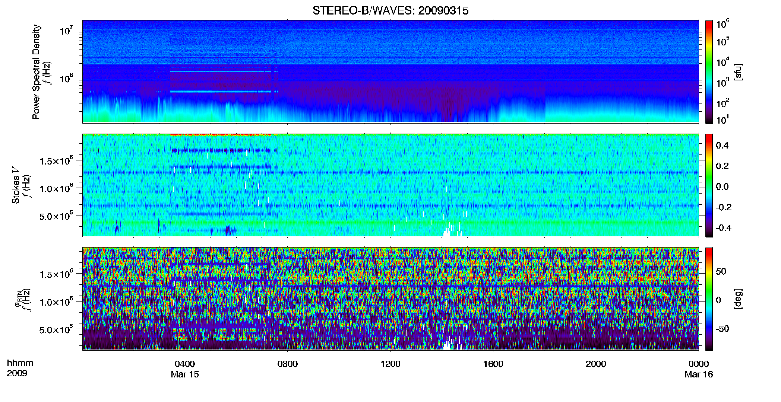
Task: Click the 2009 year label
Action: [x=17, y=373]
